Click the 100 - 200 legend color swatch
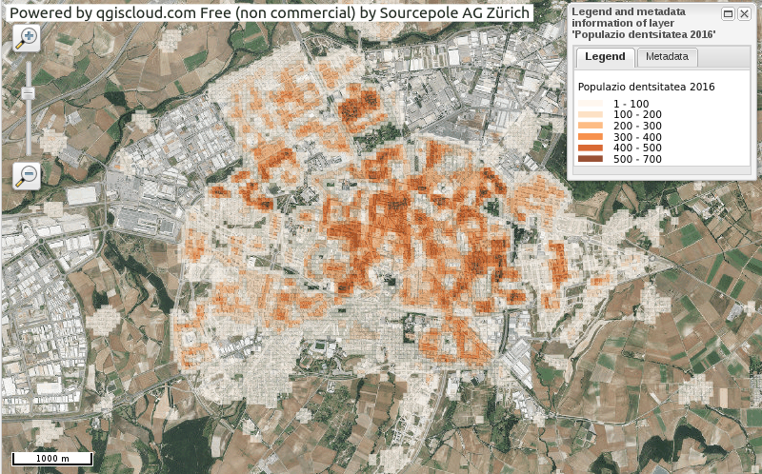 [591, 114]
